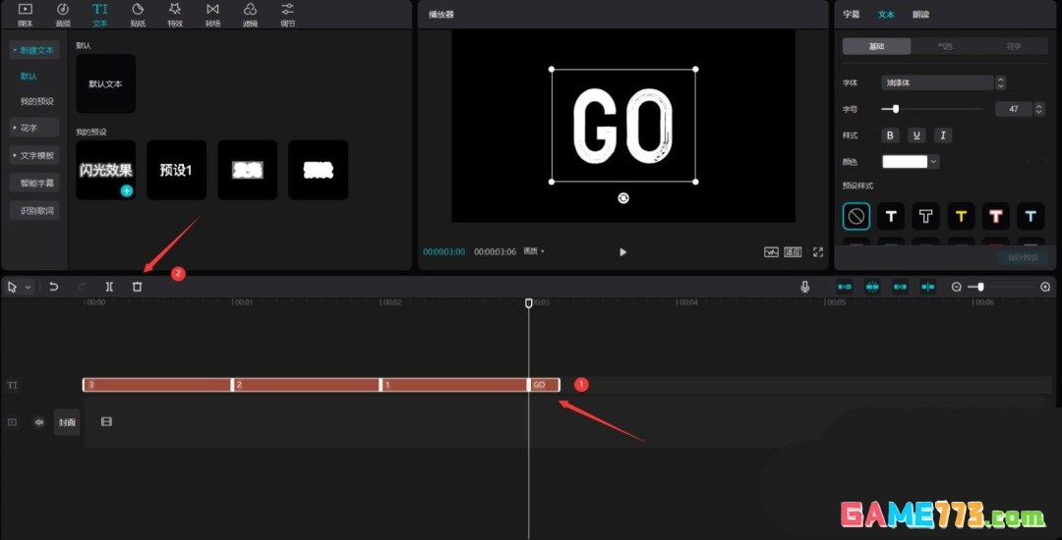Toggle italic text style
Viewport: 1062px width, 540px height.
(942, 135)
